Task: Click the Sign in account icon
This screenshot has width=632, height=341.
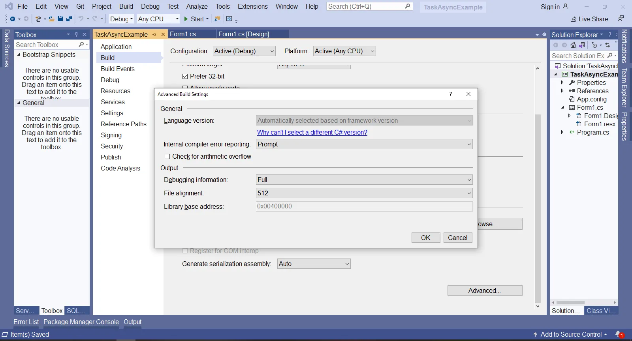Action: click(x=566, y=7)
